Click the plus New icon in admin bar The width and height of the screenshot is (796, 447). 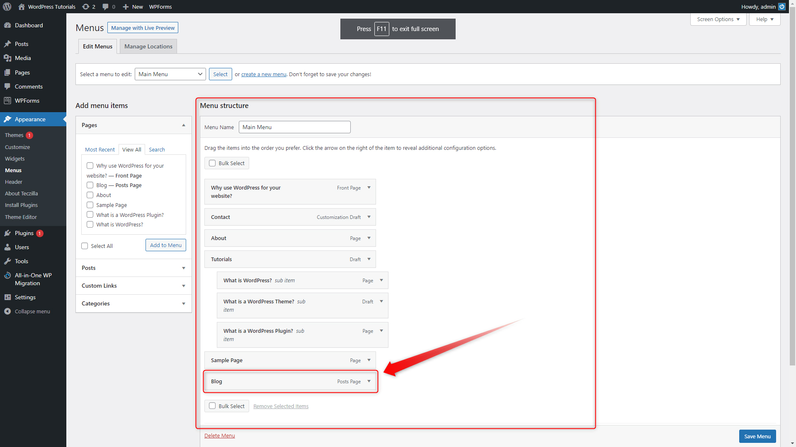pyautogui.click(x=126, y=7)
